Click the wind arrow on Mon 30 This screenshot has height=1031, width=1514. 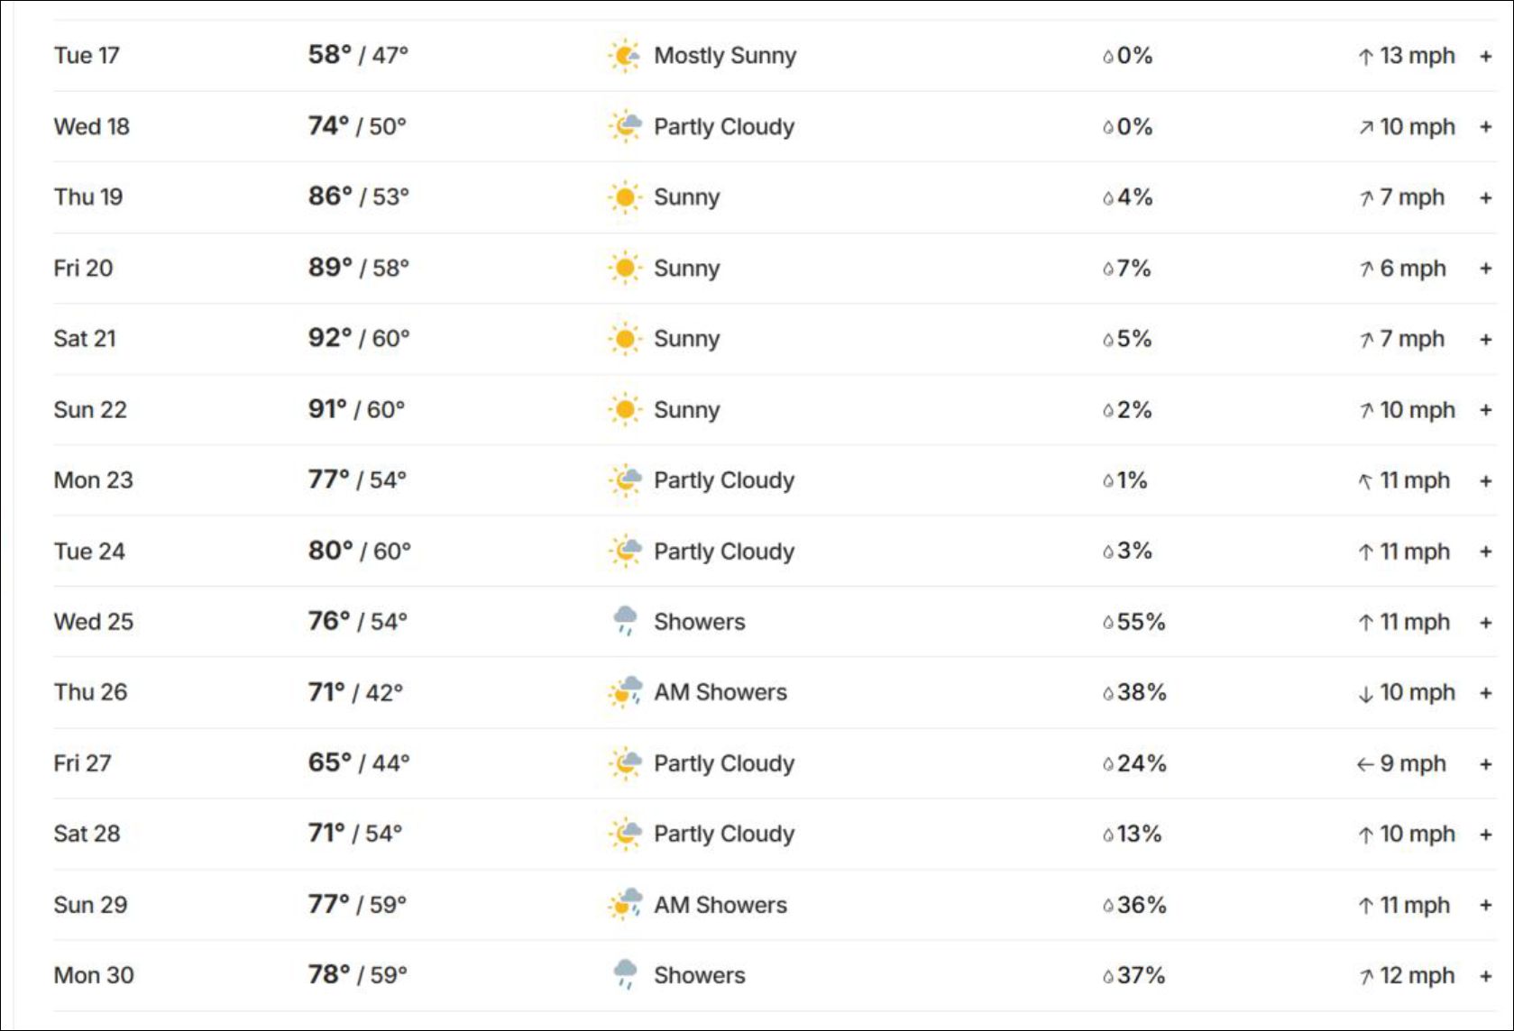pos(1367,976)
